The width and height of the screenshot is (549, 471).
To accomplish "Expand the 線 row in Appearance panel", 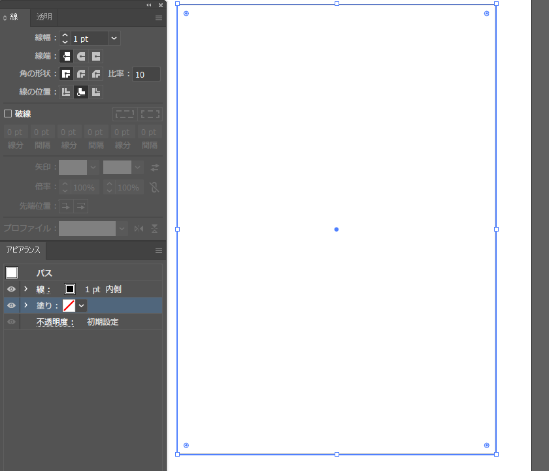I will pyautogui.click(x=26, y=289).
